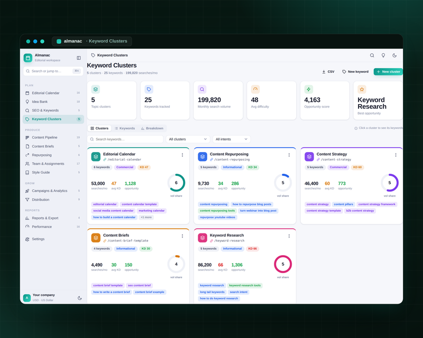Click the Almanac workspace logo icon
Image resolution: width=423 pixels, height=338 pixels.
coord(28,58)
